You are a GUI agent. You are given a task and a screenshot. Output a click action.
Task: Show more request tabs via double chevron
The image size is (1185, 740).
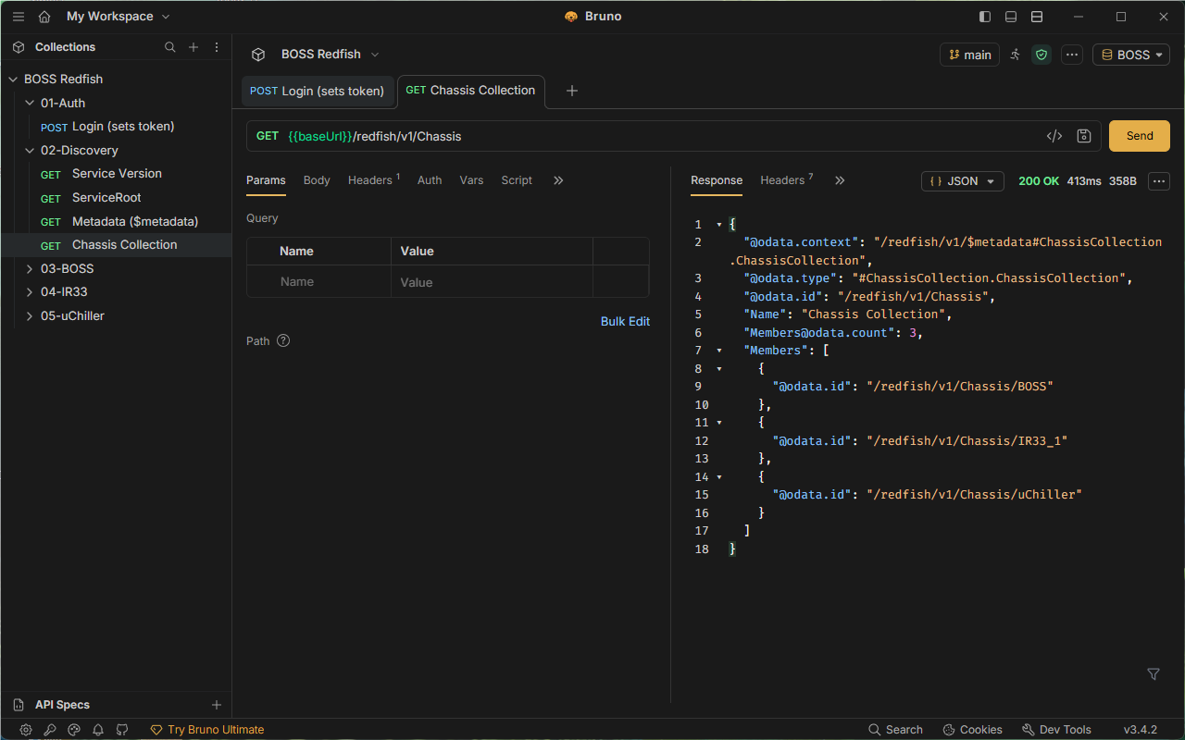tap(558, 180)
